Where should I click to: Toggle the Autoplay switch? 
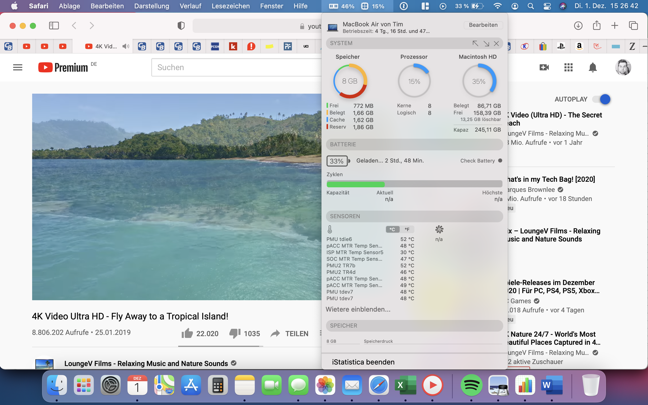click(x=601, y=99)
